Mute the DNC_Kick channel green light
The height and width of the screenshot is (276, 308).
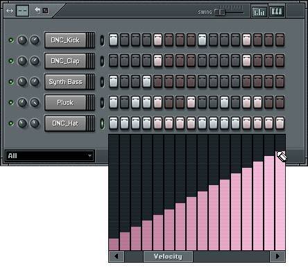(x=11, y=40)
